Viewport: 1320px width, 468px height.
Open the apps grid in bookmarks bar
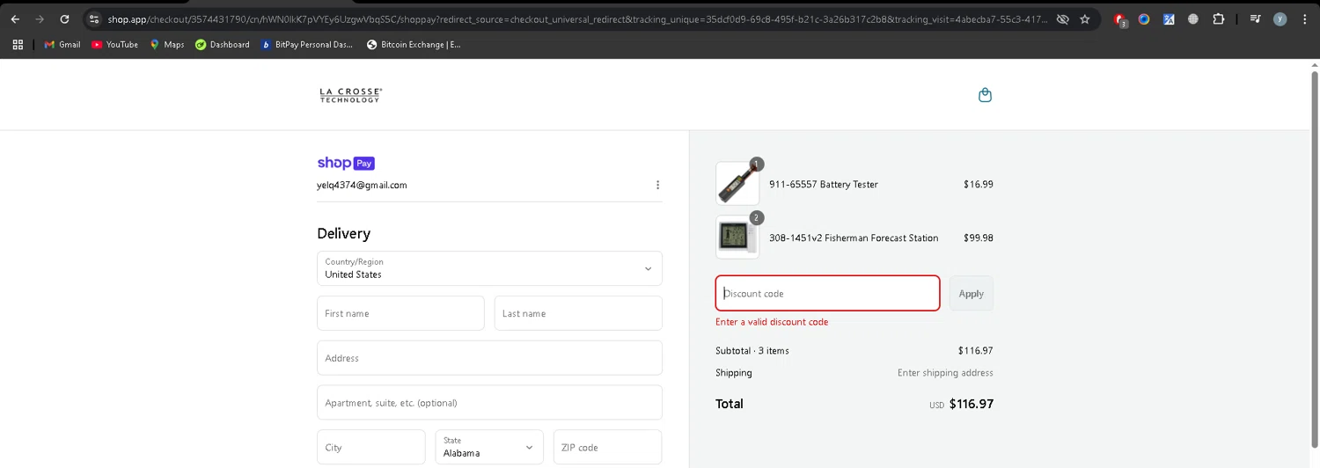coord(18,44)
